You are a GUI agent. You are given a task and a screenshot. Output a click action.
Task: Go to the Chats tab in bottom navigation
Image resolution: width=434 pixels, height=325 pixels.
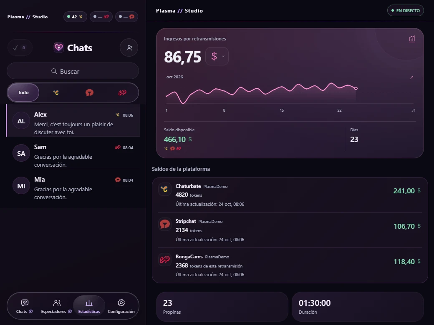click(24, 306)
